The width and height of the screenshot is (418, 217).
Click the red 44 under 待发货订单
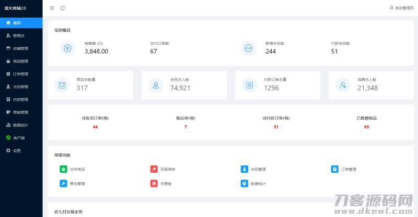click(95, 127)
